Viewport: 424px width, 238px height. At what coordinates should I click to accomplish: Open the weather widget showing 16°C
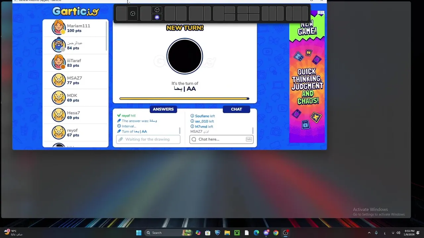coord(13,233)
